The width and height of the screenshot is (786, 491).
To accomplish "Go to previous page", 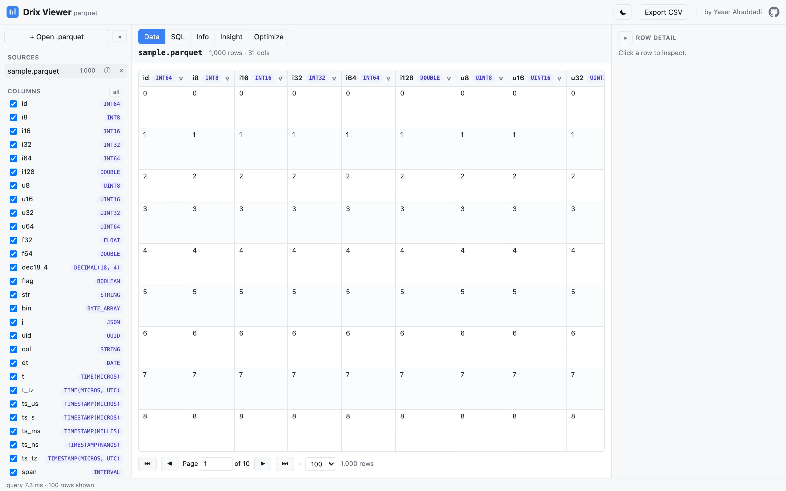I will click(x=169, y=464).
